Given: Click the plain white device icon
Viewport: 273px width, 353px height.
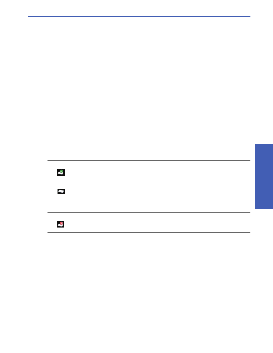Looking at the screenshot, I should pyautogui.click(x=61, y=192).
